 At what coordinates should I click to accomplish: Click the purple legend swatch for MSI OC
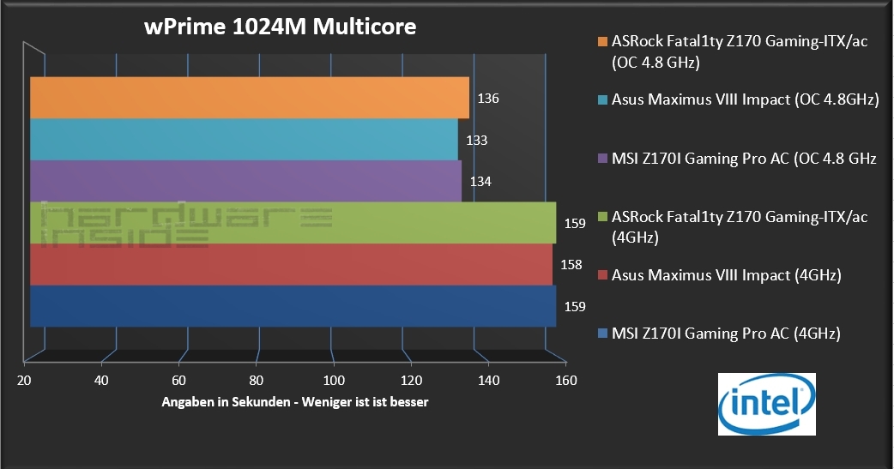[602, 159]
